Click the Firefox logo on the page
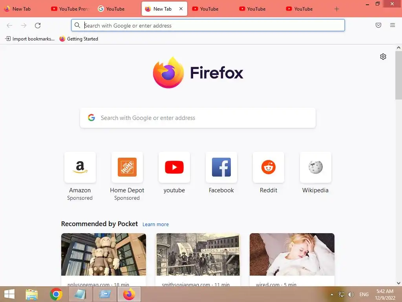 click(x=198, y=73)
